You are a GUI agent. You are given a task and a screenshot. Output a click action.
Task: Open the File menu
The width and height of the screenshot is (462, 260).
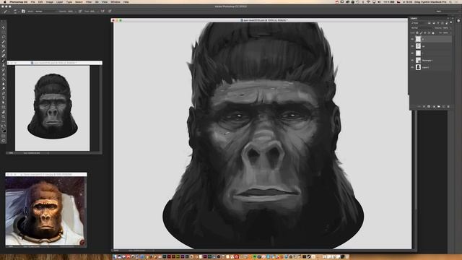pos(32,1)
